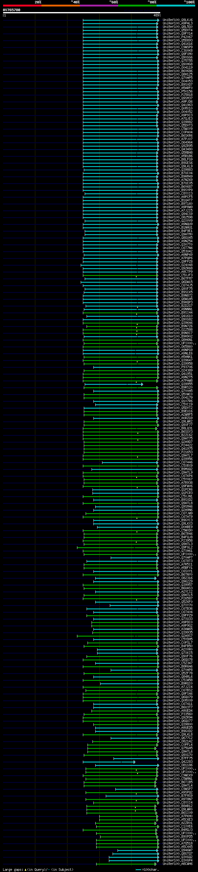Image resolution: width=198 pixels, height=872 pixels.
Task: Select label UniRef100_Q7XY70
Action: [178, 605]
